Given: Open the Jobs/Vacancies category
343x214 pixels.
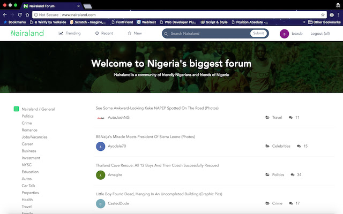Looking at the screenshot, I should coord(34,137).
